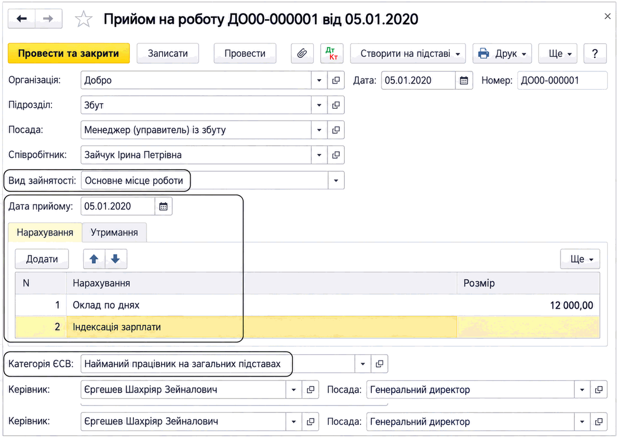Move accrual row down with blue arrow

(x=115, y=259)
